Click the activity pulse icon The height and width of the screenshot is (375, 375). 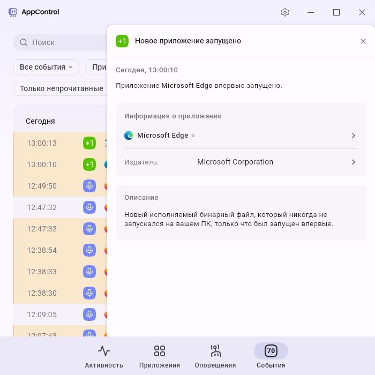(104, 351)
